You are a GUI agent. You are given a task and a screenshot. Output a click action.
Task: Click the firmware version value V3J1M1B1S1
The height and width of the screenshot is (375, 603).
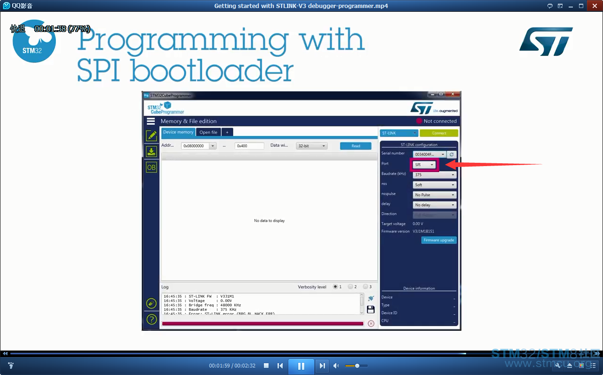423,231
